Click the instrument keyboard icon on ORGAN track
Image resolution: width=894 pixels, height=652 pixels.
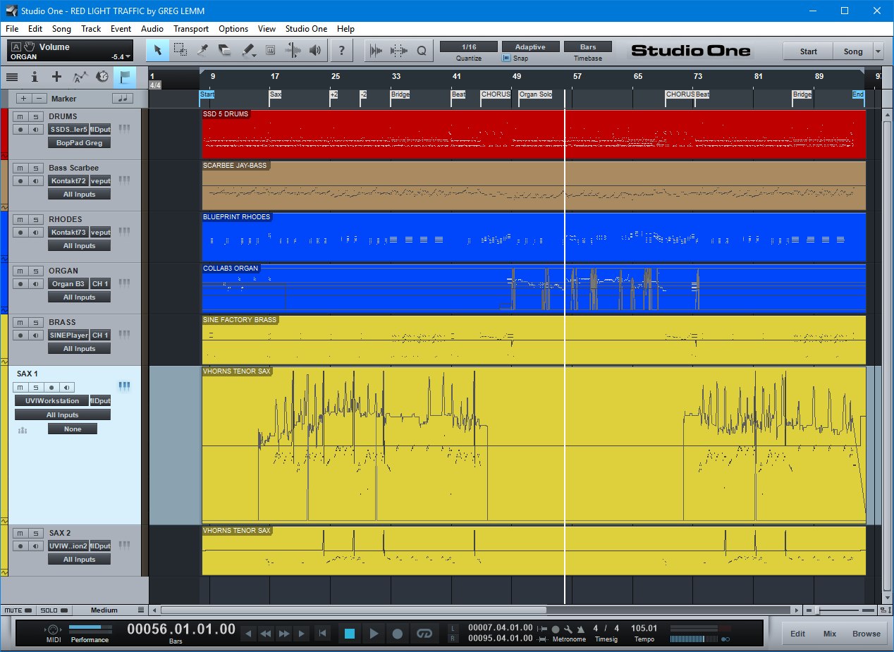click(125, 283)
